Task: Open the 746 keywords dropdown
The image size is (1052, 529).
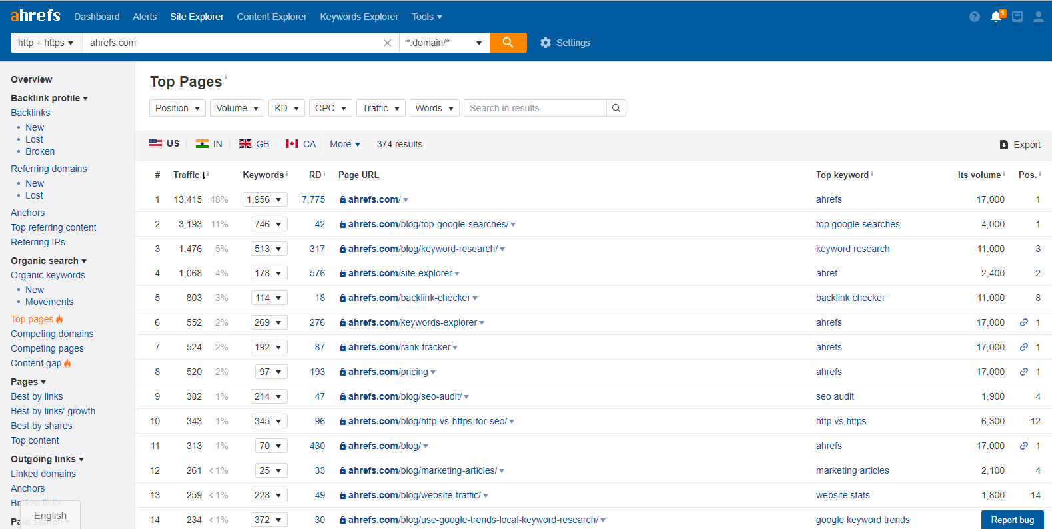Action: 268,224
